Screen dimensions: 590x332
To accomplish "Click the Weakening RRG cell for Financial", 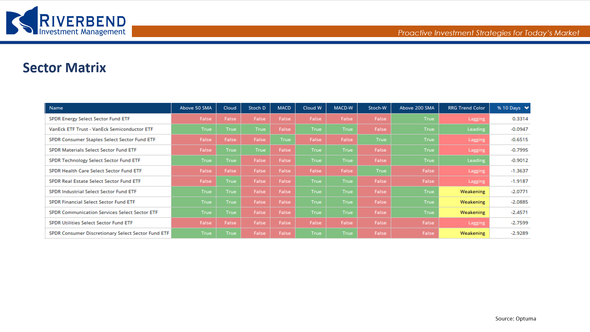I will (x=464, y=202).
